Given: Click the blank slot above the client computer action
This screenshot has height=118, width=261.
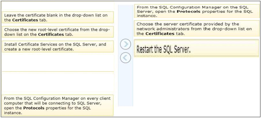Looking at the screenshot, I should click(x=58, y=82).
